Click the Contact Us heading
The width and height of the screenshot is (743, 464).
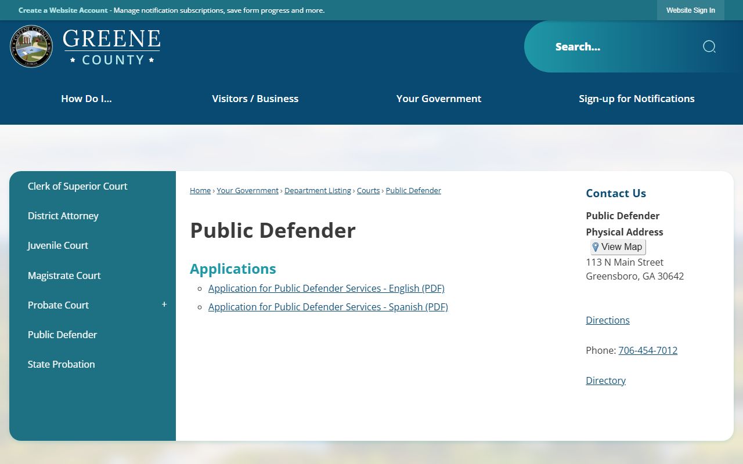click(616, 193)
